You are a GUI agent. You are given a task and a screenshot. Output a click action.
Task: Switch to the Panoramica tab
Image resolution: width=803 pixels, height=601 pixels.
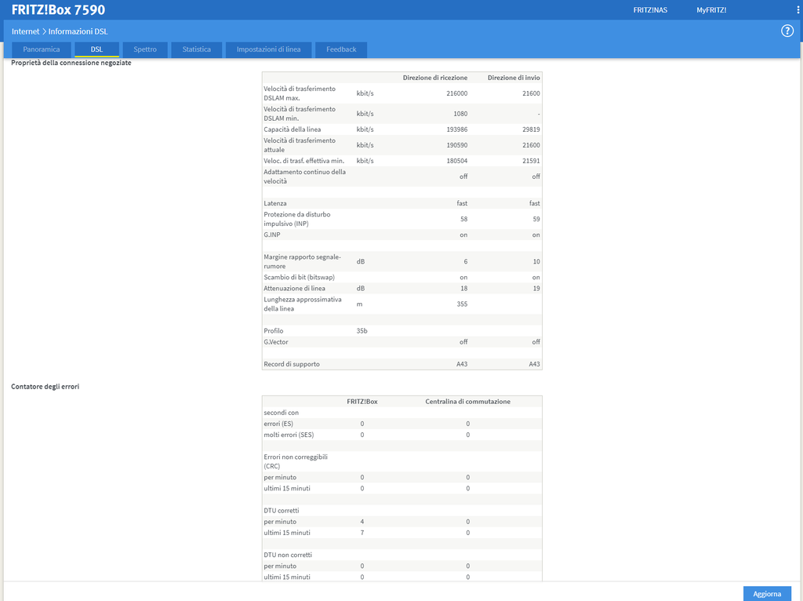pyautogui.click(x=42, y=49)
